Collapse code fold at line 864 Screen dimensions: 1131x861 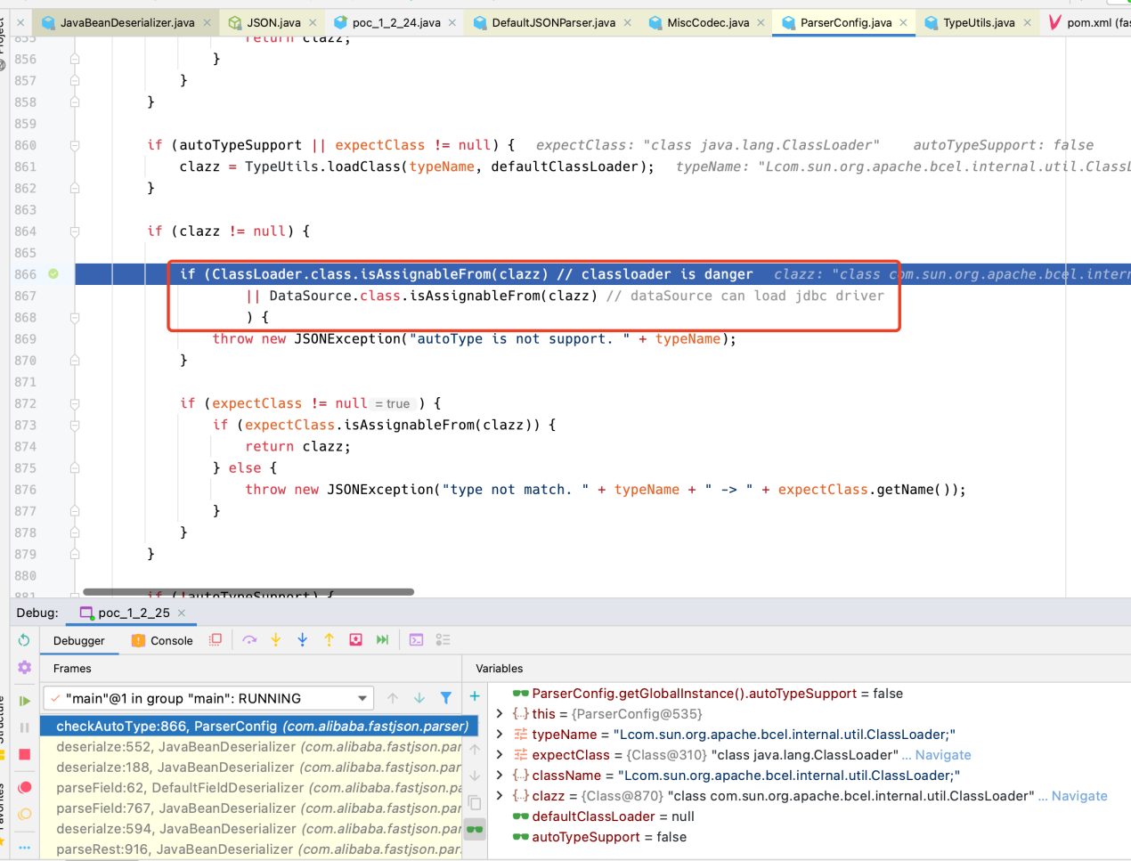point(75,231)
